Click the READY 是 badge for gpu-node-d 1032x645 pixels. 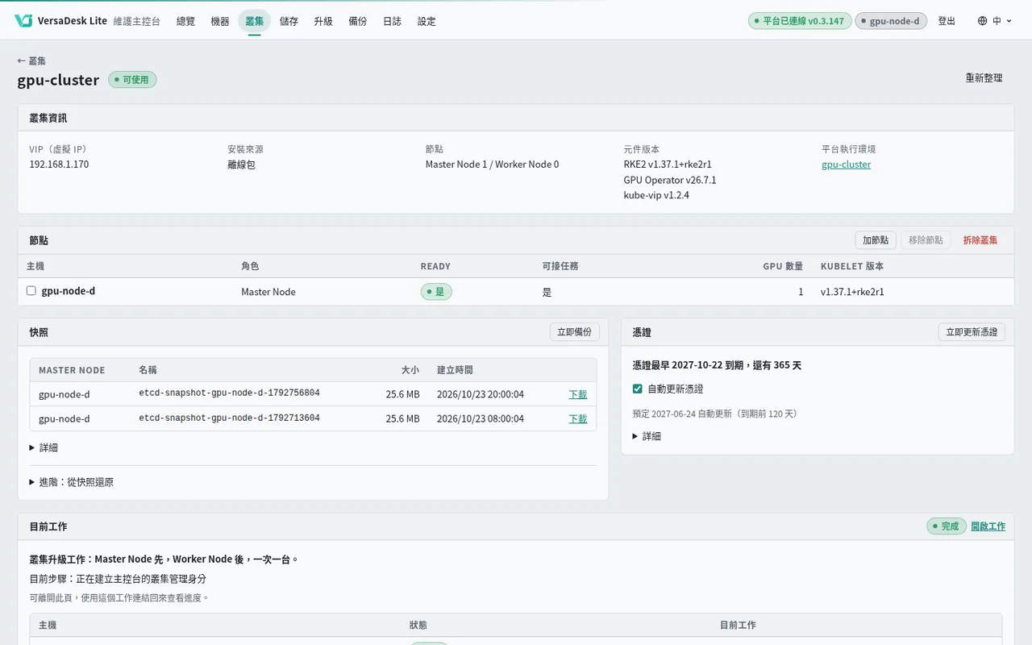tap(436, 292)
